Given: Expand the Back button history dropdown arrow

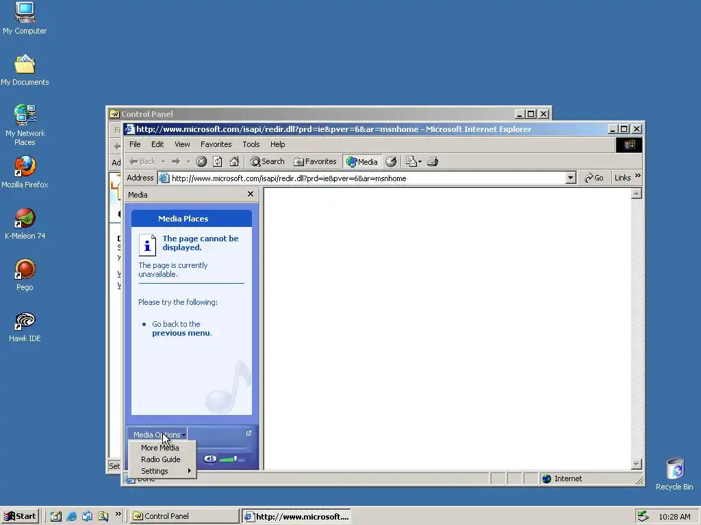Looking at the screenshot, I should (163, 161).
